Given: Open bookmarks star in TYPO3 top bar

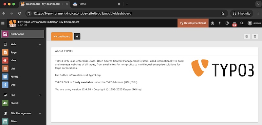Looking at the screenshot, I should pos(213,23).
